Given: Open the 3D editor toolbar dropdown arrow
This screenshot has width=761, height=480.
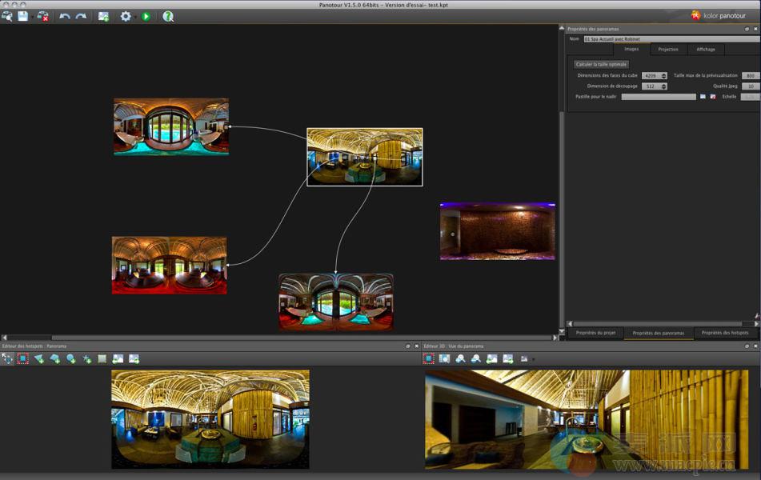Looking at the screenshot, I should (x=534, y=359).
